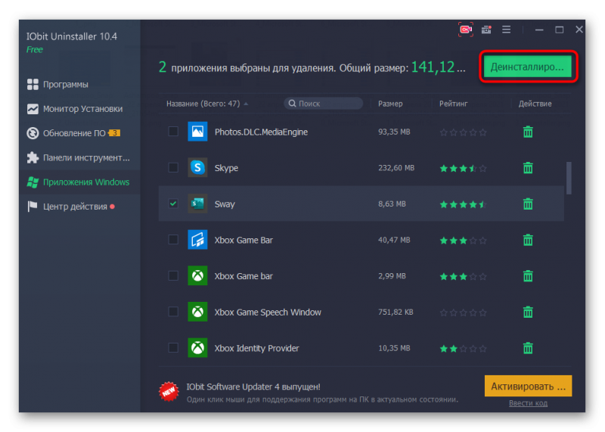Viewport: 605px width, 432px height.
Task: Tick the Xbox Identity Provider checkbox
Action: pos(173,348)
